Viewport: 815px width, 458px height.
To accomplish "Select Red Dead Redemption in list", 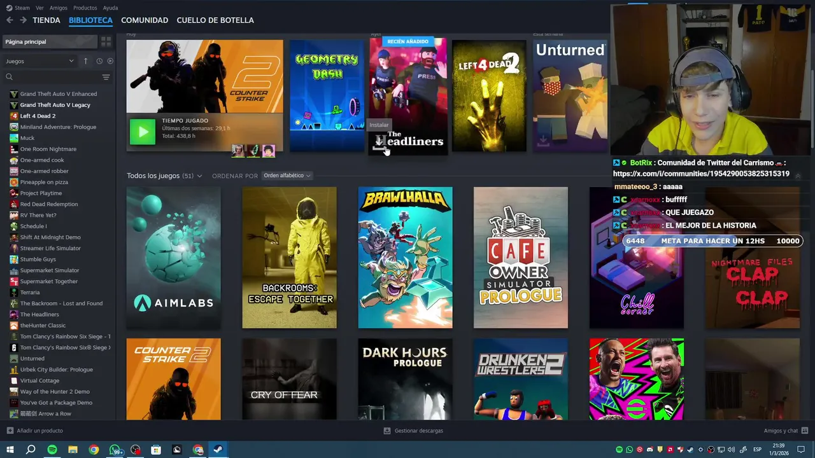I will (x=49, y=204).
